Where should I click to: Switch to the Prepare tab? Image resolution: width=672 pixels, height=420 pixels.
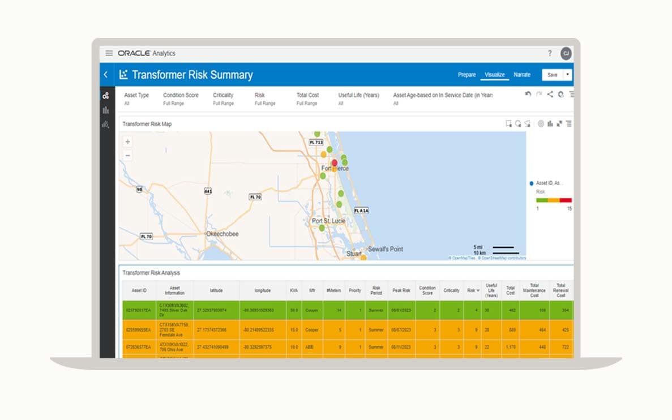click(x=466, y=75)
